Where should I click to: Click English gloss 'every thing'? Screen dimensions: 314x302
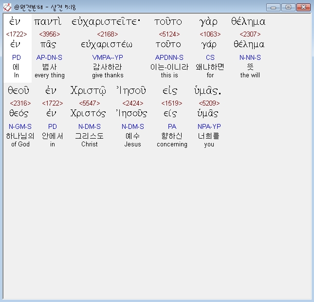click(x=50, y=75)
